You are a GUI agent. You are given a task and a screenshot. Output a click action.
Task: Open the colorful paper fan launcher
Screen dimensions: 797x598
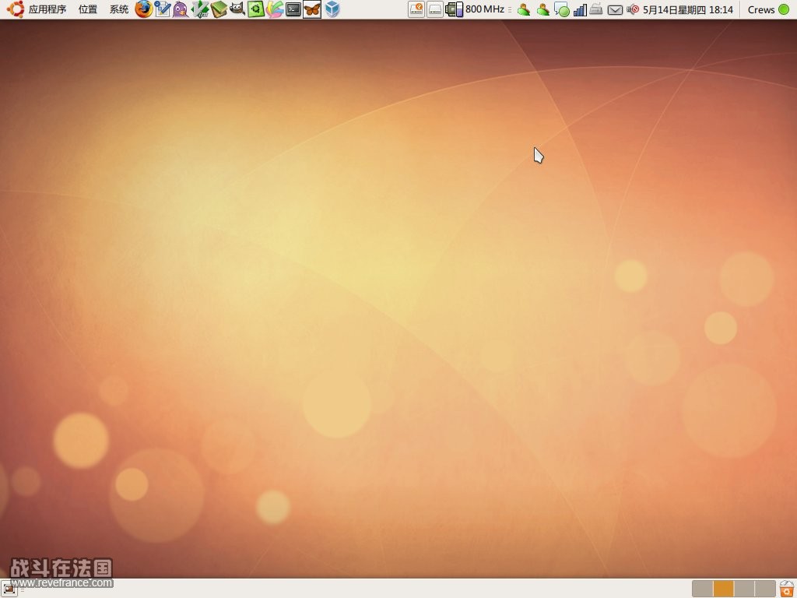tap(275, 9)
